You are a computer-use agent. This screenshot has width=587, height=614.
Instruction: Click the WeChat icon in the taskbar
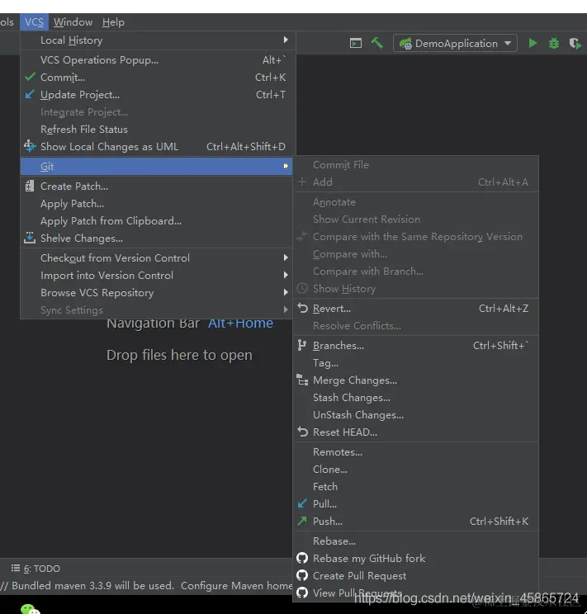31,609
